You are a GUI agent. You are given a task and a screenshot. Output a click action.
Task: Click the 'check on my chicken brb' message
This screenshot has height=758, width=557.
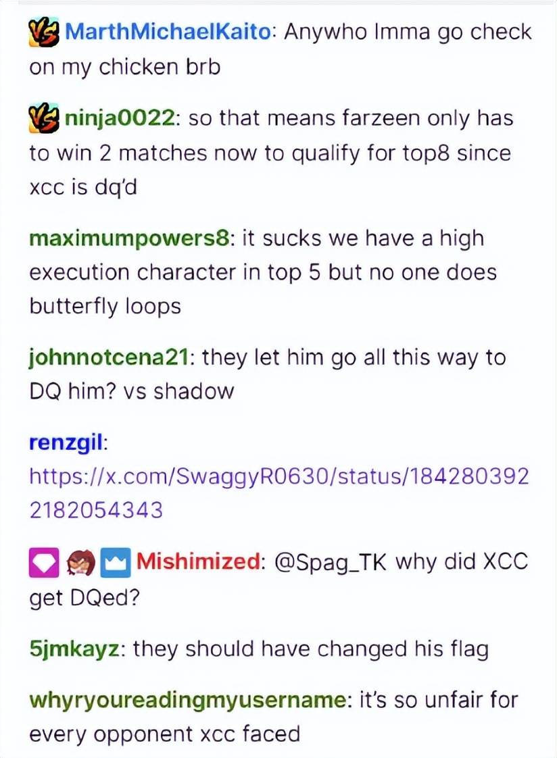(281, 49)
